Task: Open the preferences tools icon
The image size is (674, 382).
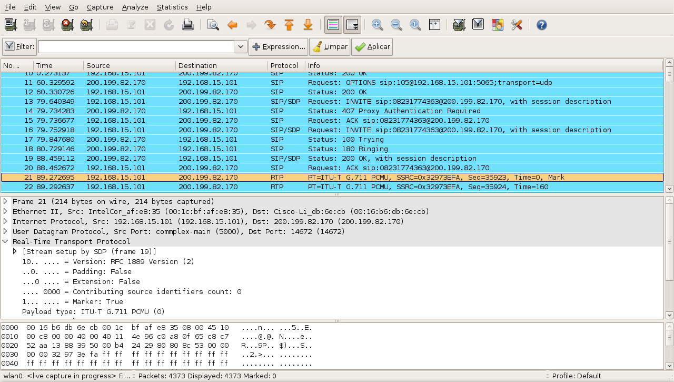Action: tap(516, 25)
